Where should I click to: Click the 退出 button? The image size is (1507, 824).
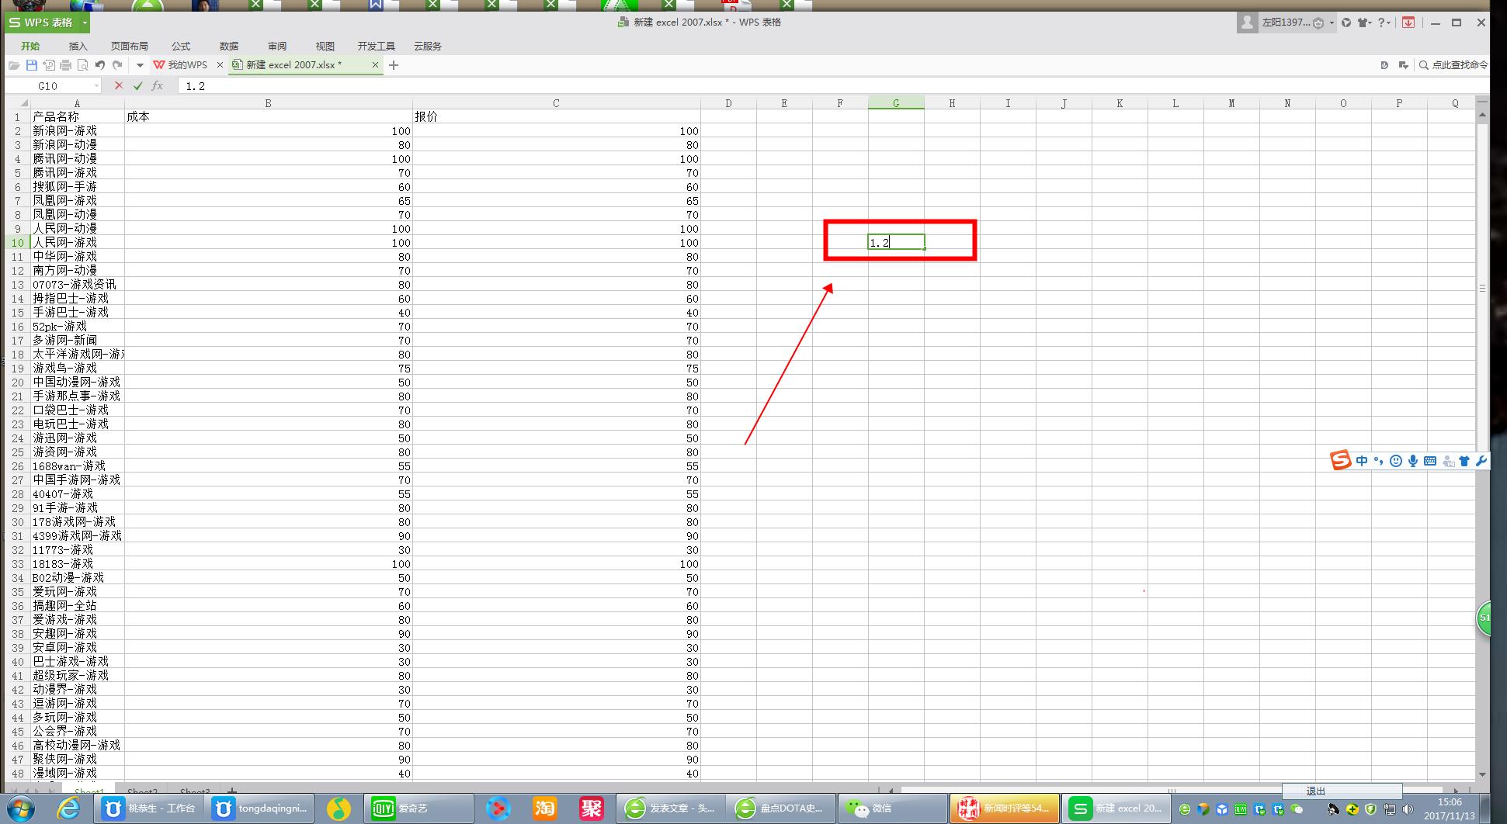point(1315,791)
